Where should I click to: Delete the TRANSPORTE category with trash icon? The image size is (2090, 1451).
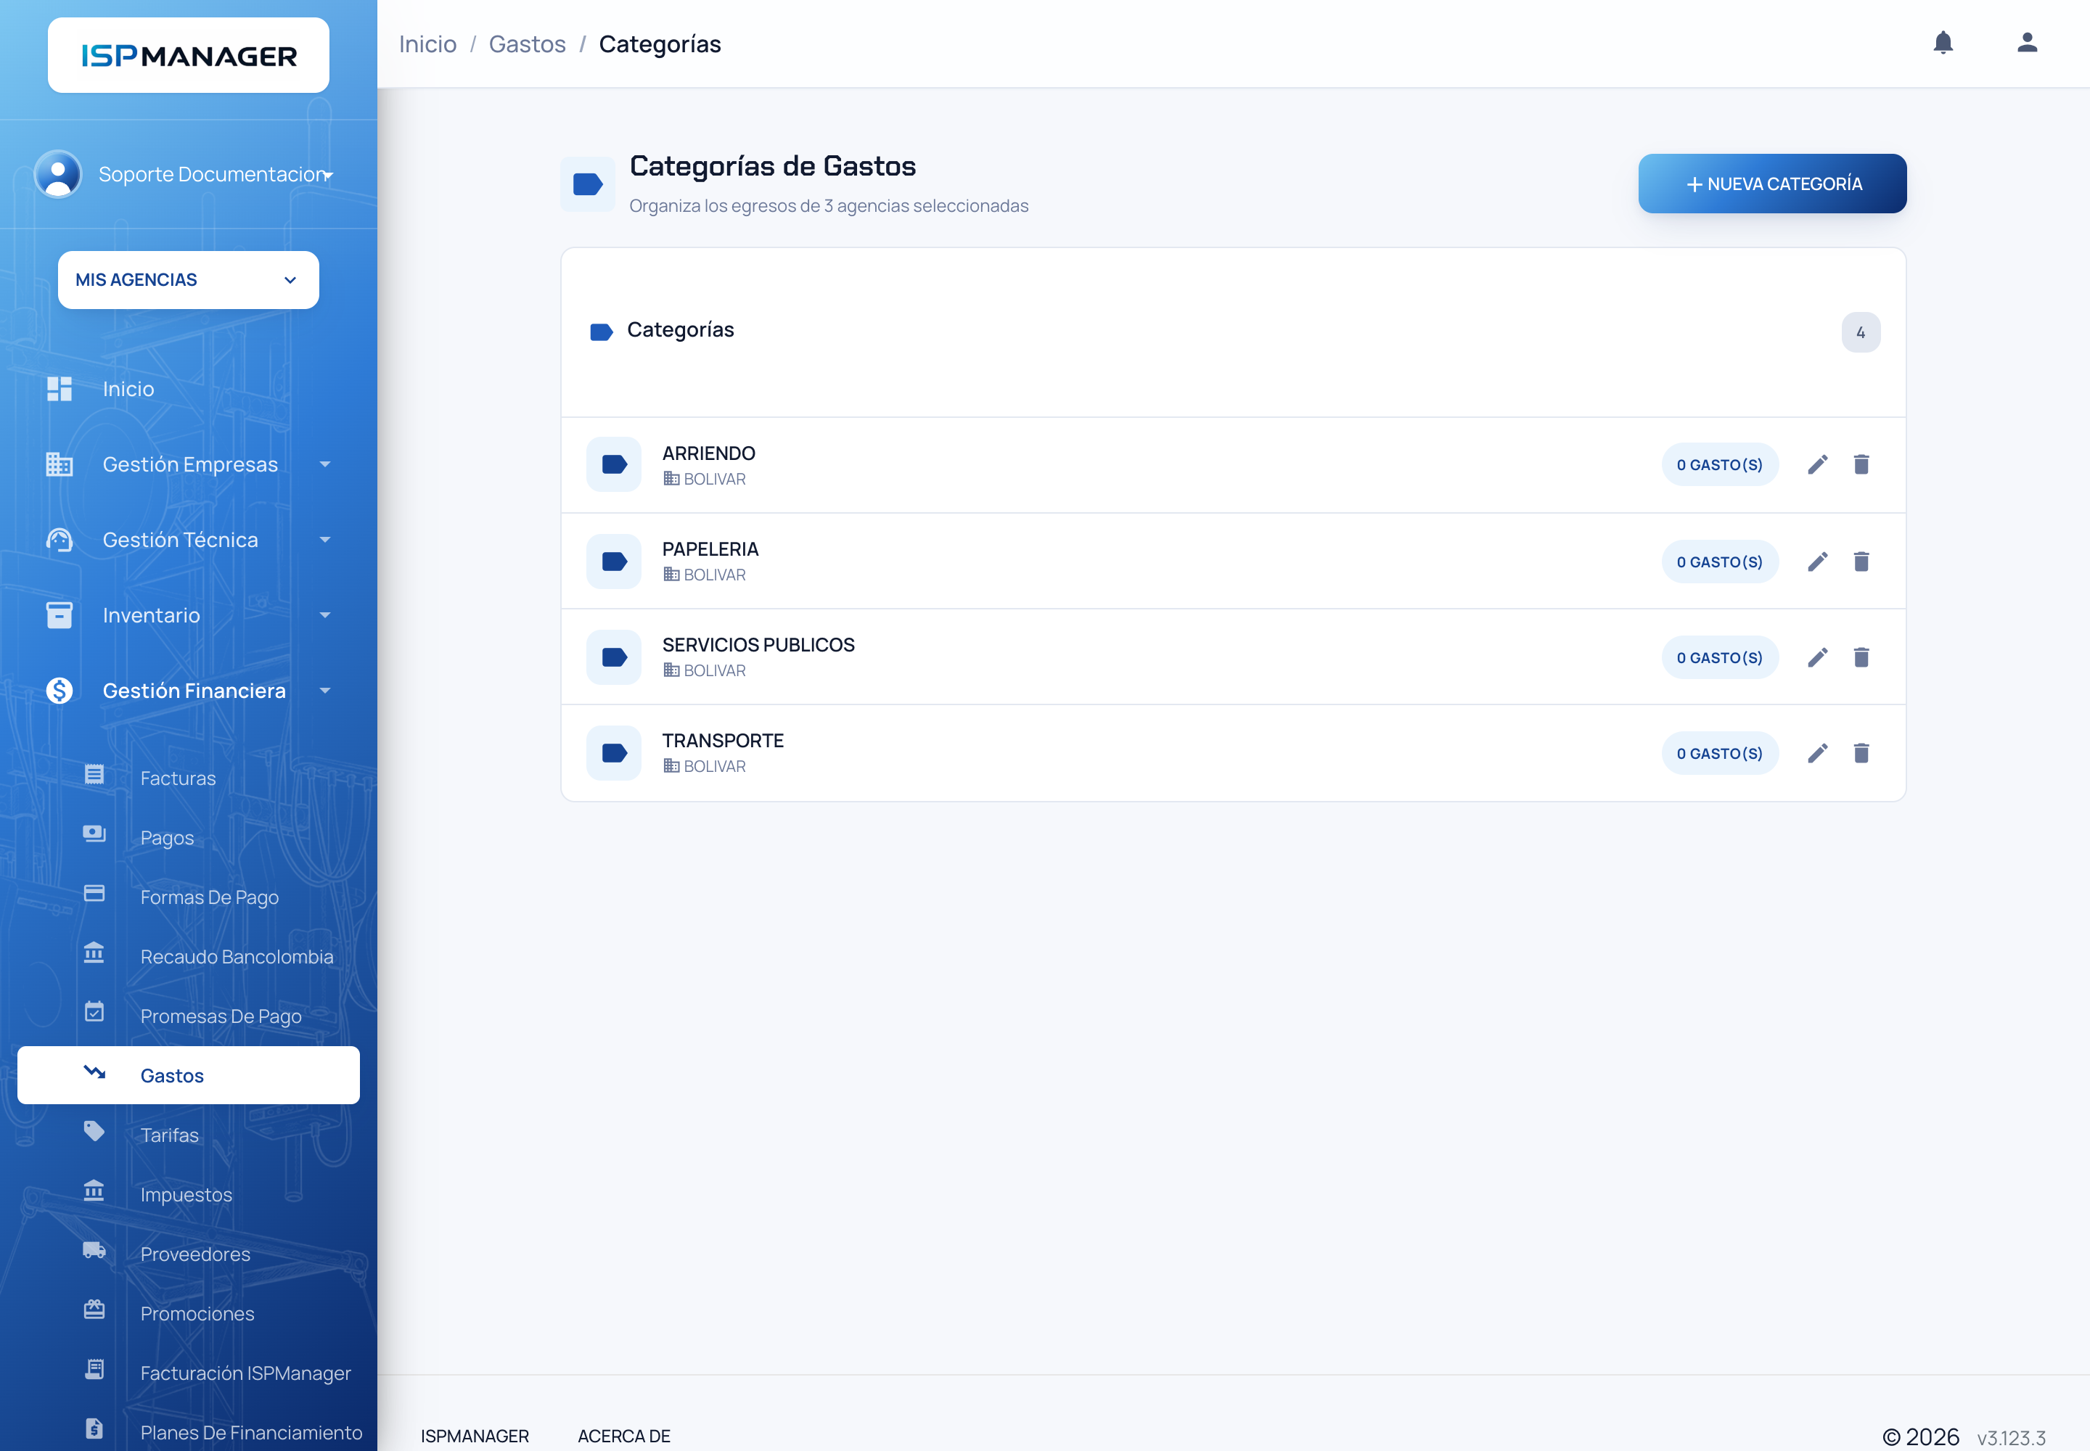[1861, 753]
